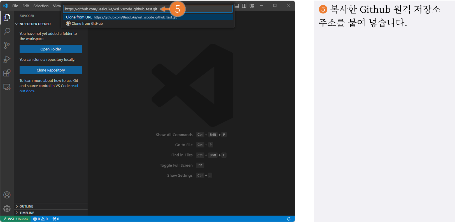The width and height of the screenshot is (455, 222).
Task: Maximize the VS Code window
Action: click(x=275, y=6)
